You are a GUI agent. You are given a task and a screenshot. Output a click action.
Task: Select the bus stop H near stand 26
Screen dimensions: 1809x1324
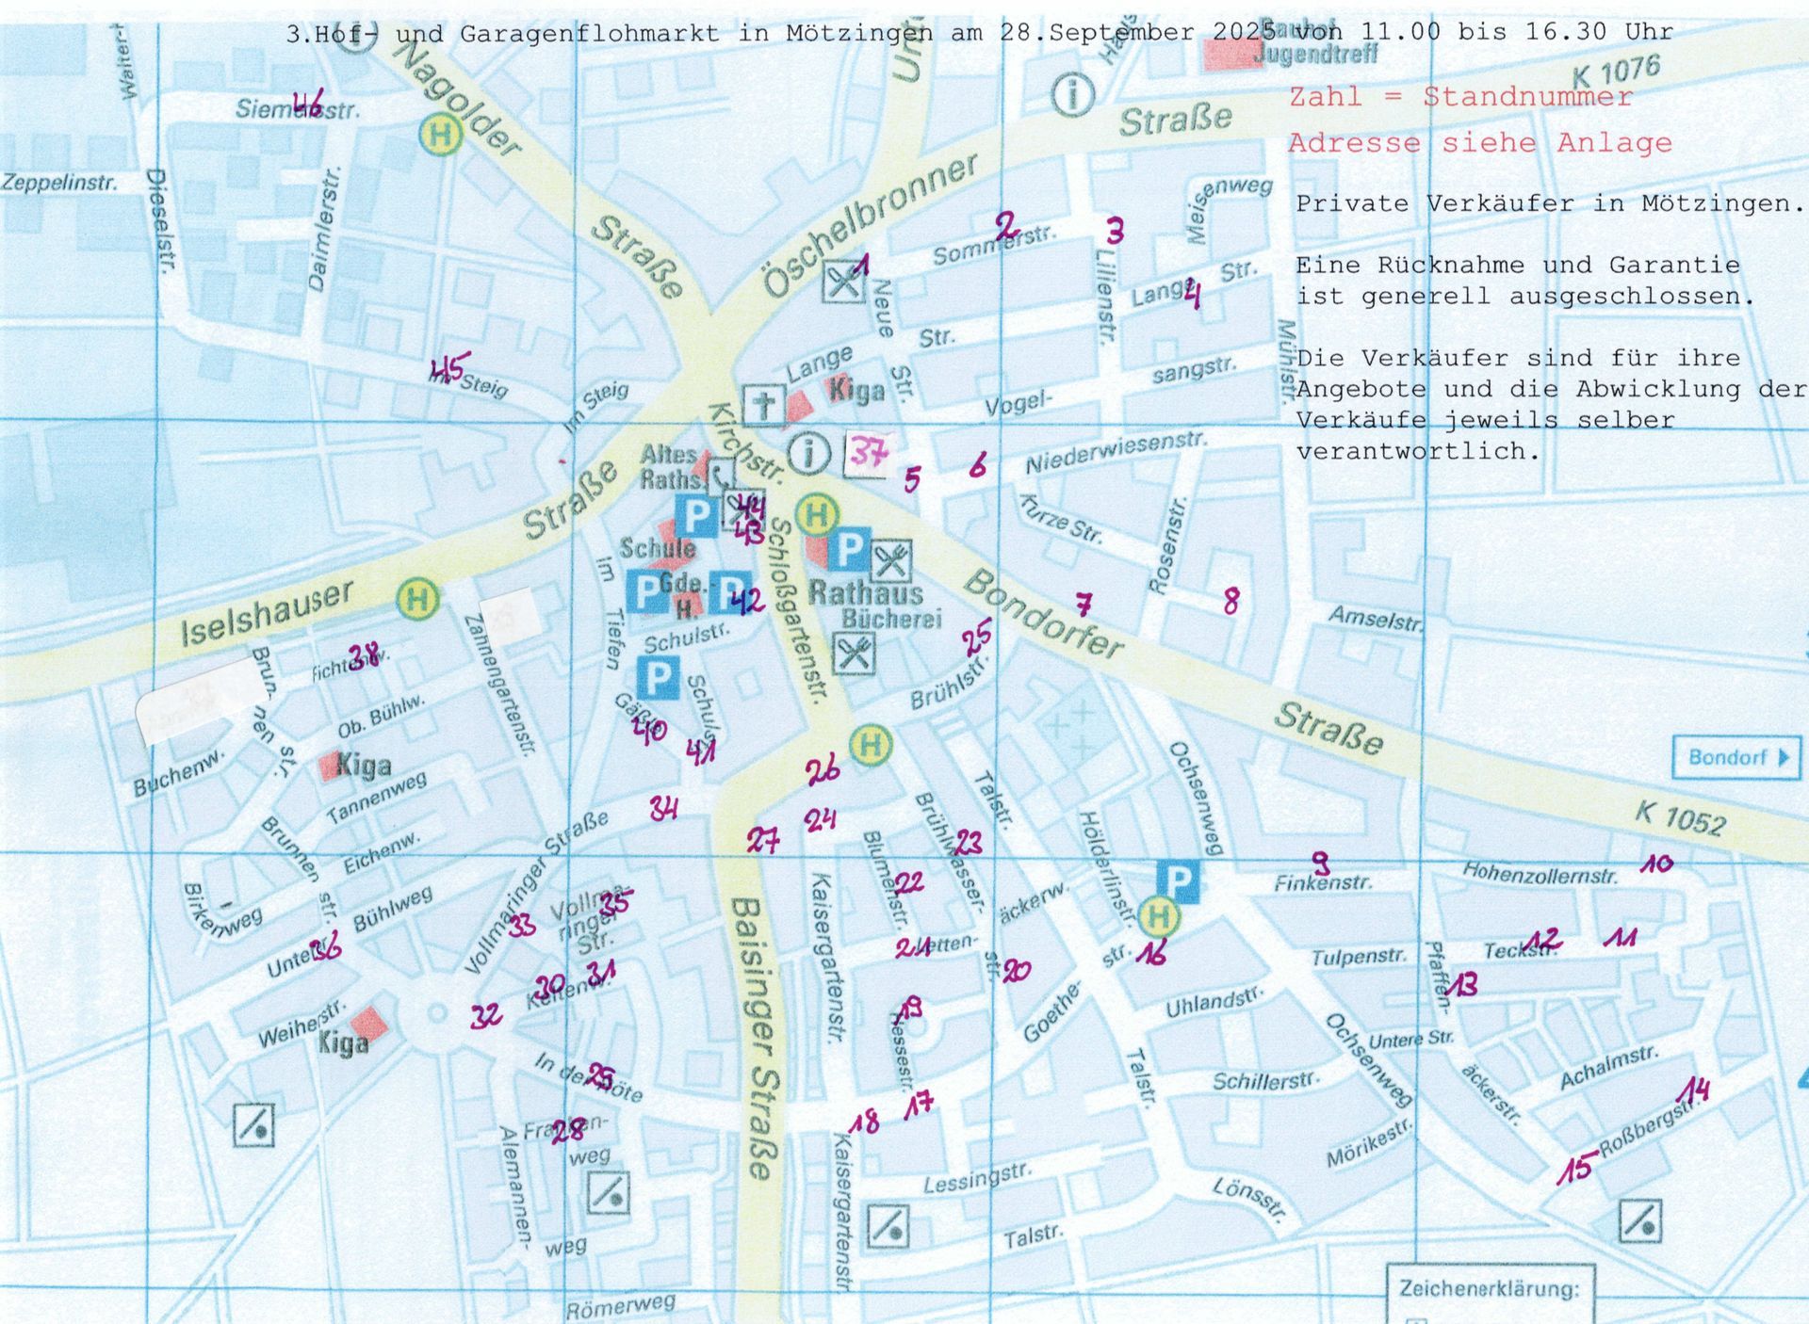click(871, 745)
